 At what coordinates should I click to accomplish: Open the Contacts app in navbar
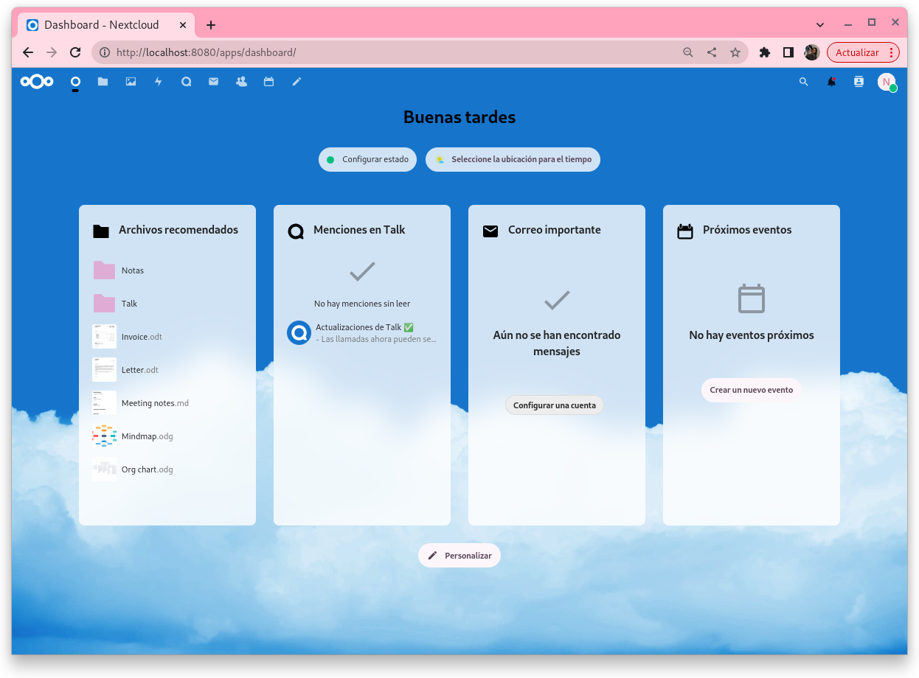(x=241, y=82)
